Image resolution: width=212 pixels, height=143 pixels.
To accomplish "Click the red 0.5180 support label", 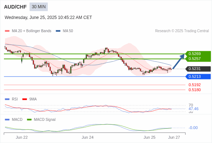I will click(194, 90).
